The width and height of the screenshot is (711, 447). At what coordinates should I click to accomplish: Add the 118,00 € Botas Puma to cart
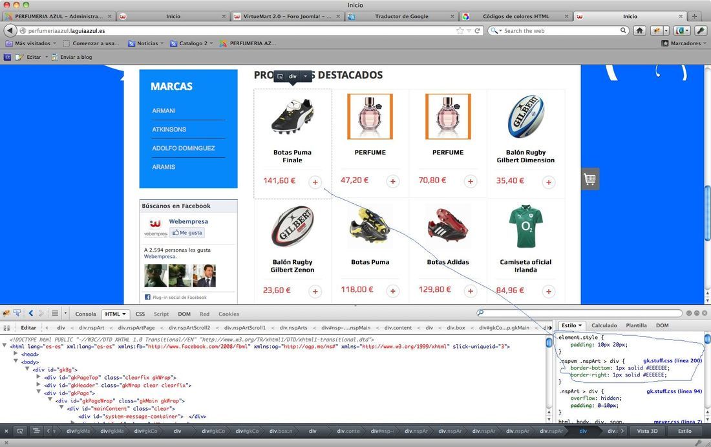(x=393, y=291)
